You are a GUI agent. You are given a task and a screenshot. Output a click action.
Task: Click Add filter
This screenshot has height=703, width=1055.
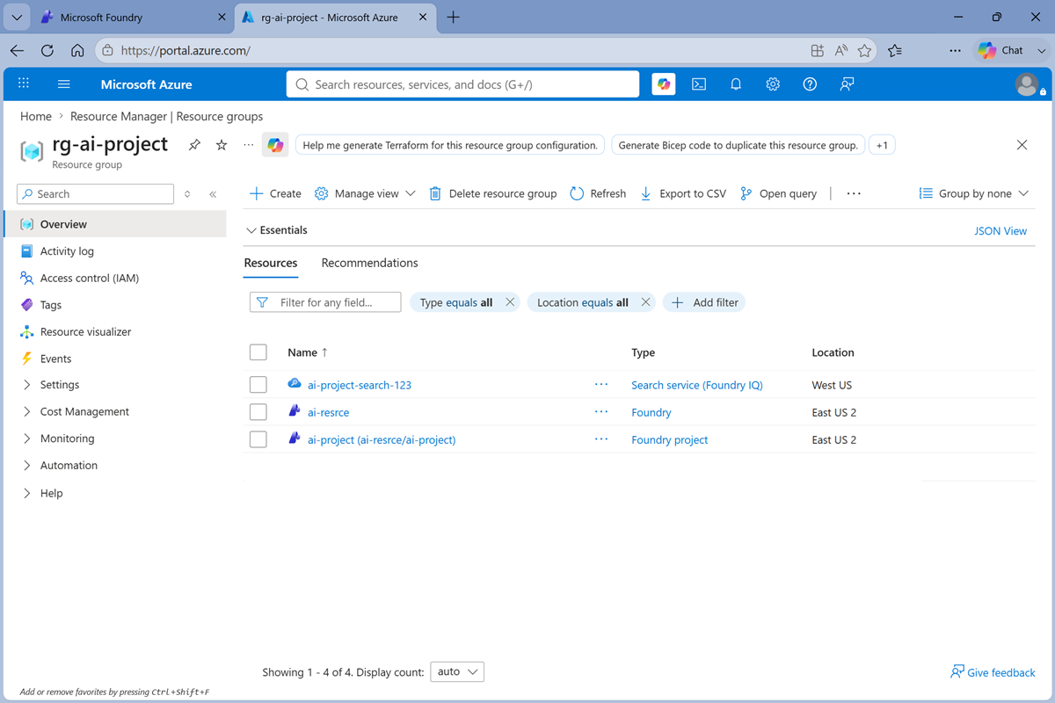tap(704, 302)
